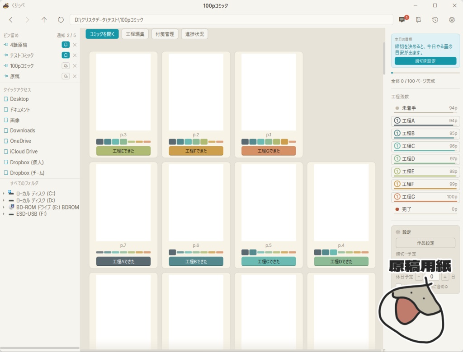Open the history clock icon
This screenshot has width=463, height=352.
pyautogui.click(x=435, y=20)
